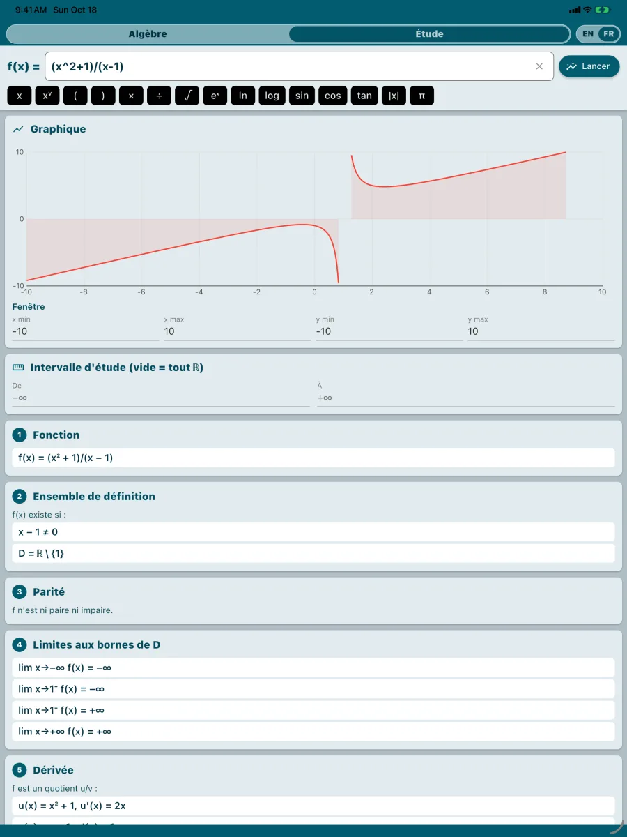Switch language to EN

click(588, 33)
